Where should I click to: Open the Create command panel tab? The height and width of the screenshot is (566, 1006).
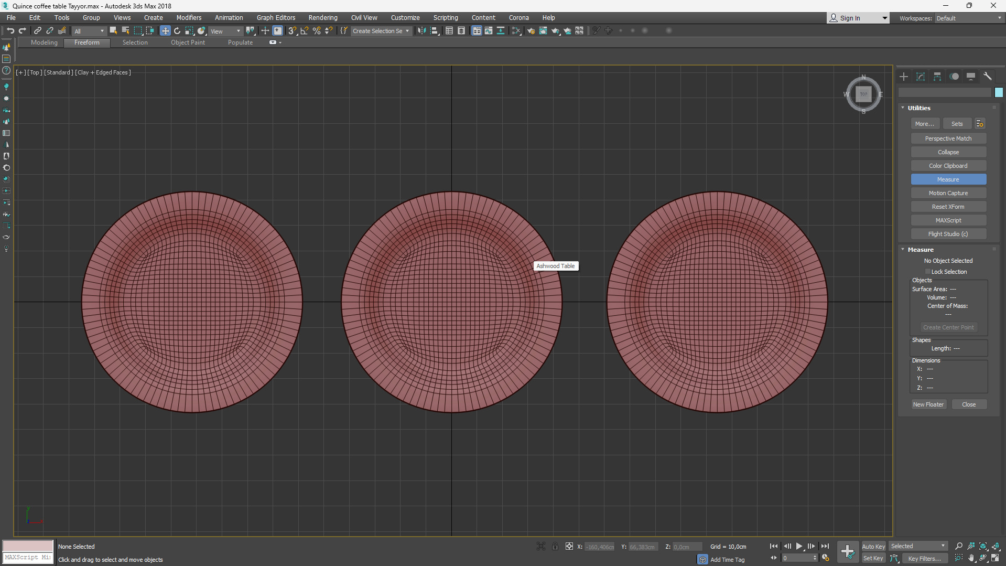pyautogui.click(x=904, y=77)
